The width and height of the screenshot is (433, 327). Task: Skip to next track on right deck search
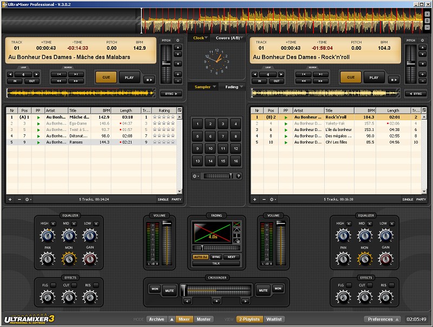(320, 74)
